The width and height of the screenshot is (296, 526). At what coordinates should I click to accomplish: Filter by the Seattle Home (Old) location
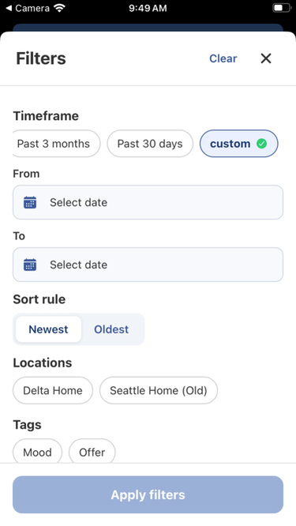pos(159,390)
